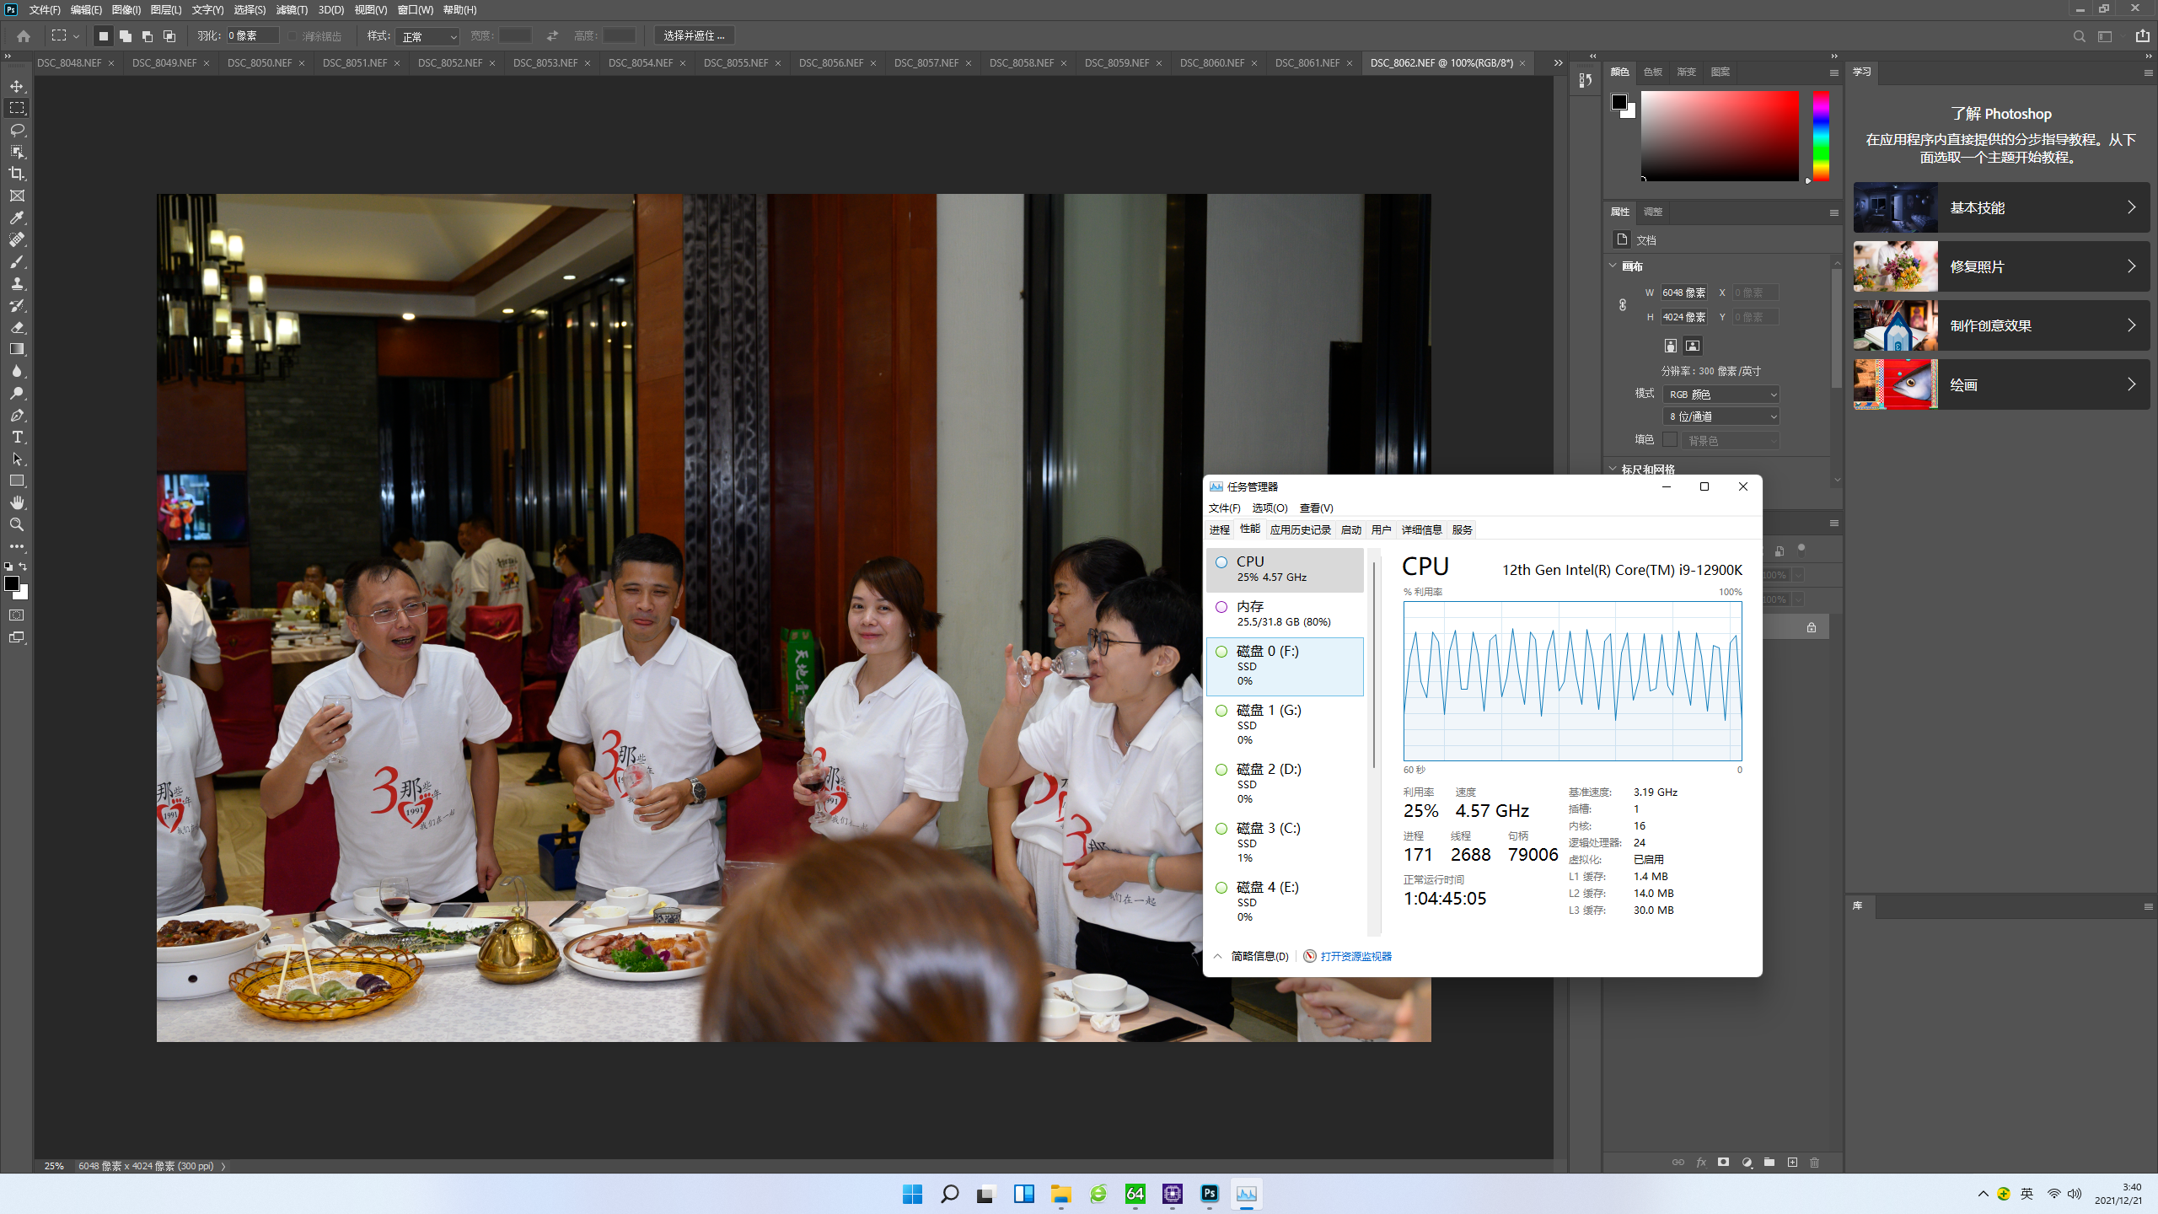The height and width of the screenshot is (1214, 2158).
Task: Select landscape canvas orientation button
Action: pos(1692,346)
